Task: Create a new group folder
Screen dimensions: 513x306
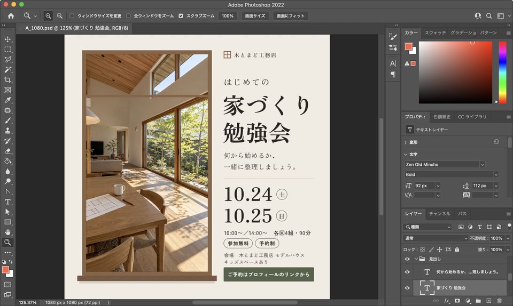Action: click(x=478, y=301)
